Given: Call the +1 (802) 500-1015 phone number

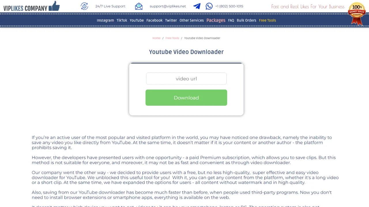Looking at the screenshot, I should coord(229,6).
